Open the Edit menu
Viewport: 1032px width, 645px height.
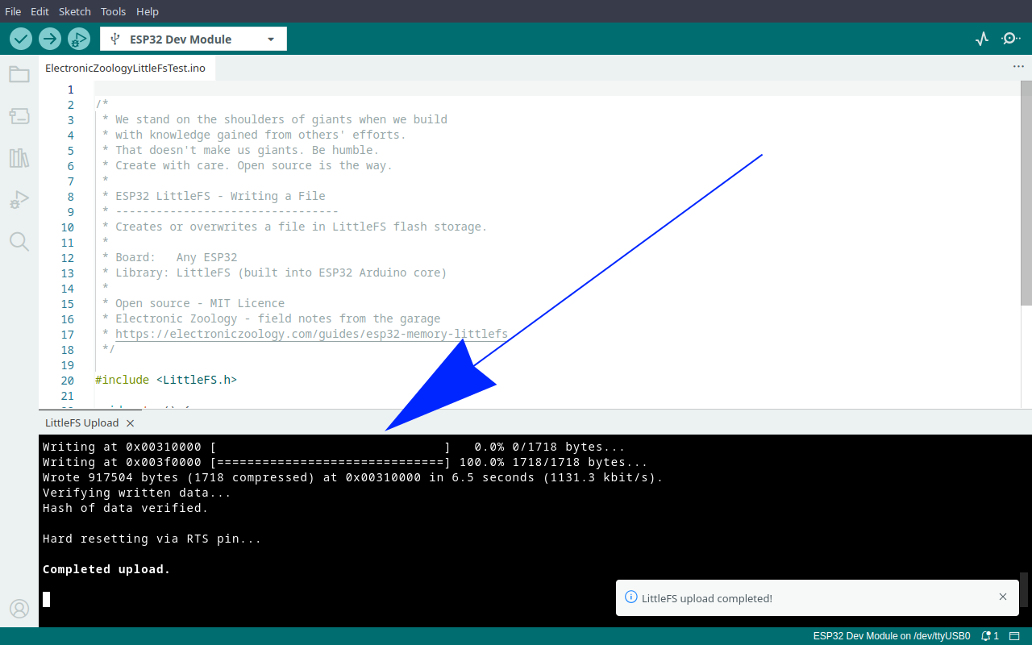pyautogui.click(x=40, y=11)
